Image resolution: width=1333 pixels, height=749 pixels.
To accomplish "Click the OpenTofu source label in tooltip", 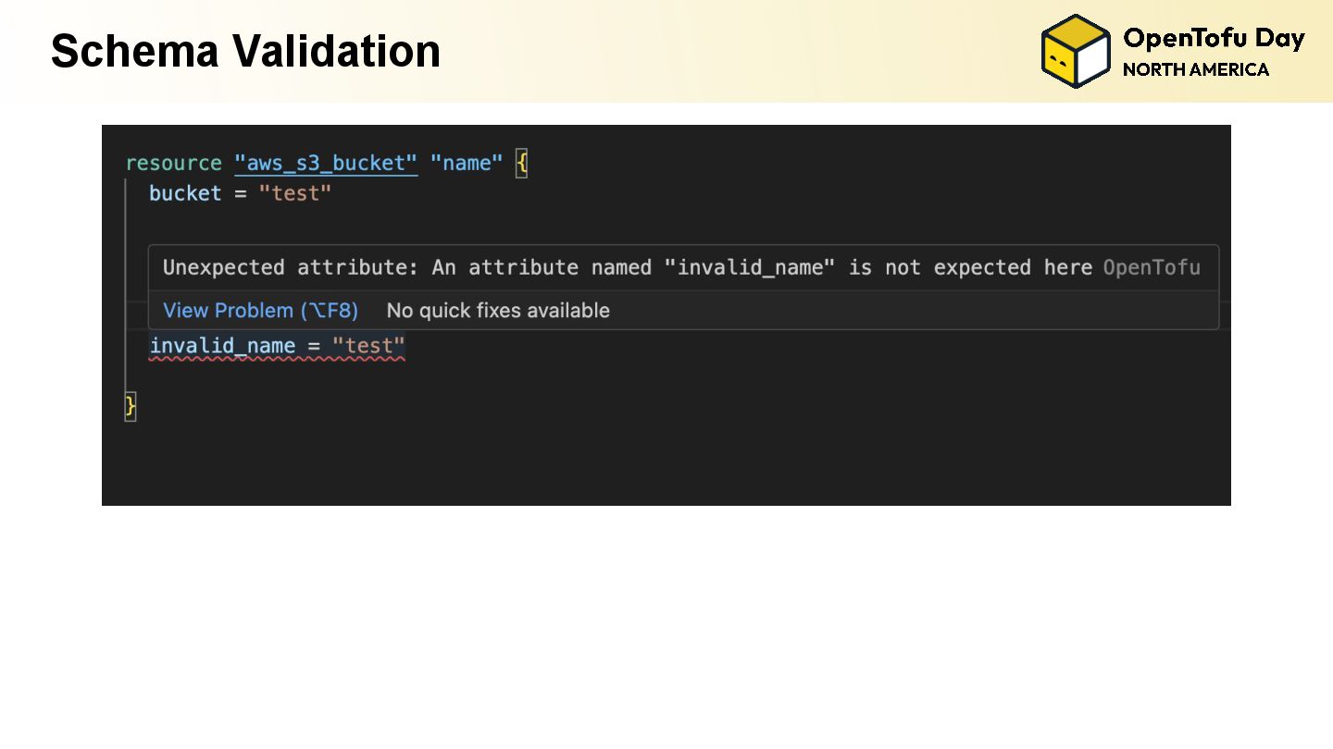I will (1152, 268).
